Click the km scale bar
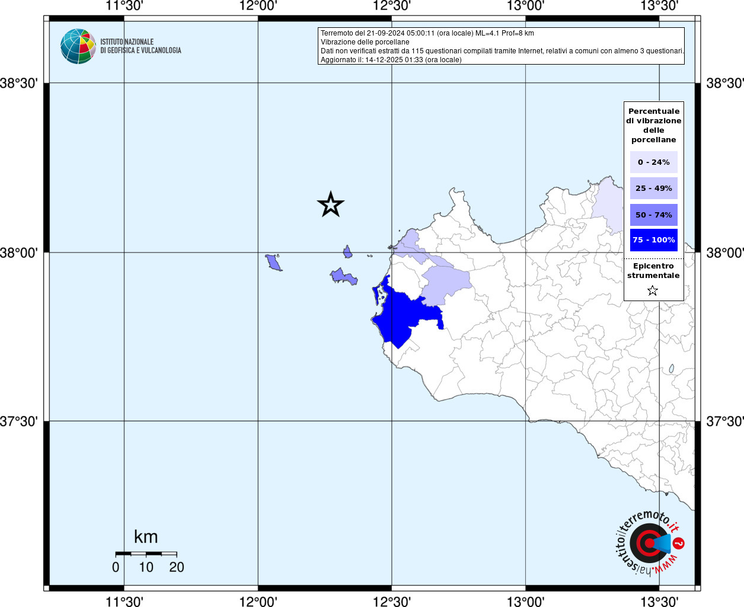 click(x=146, y=554)
